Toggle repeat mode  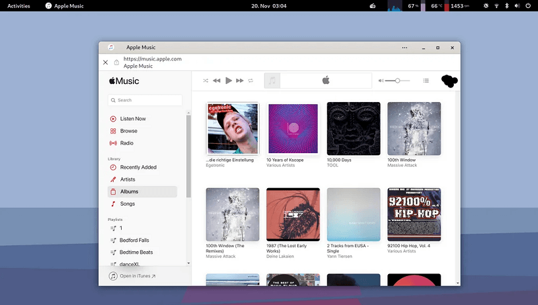point(250,81)
